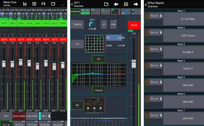This screenshot has width=204, height=126.
Task: Grab the fader handle in CH 1 overview
Action: (134, 64)
